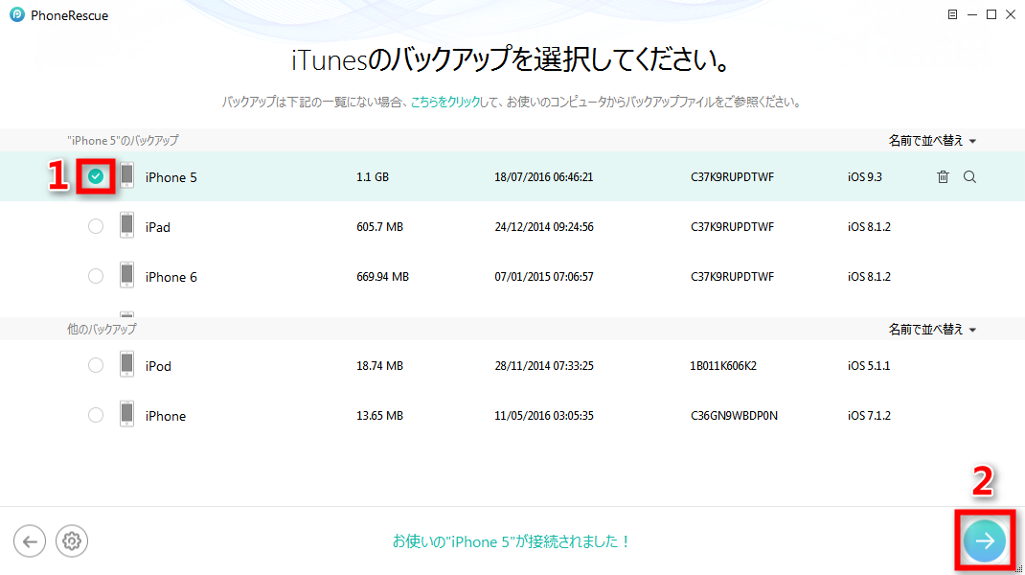
Task: Select the iPhone 6 backup radio button
Action: click(96, 276)
